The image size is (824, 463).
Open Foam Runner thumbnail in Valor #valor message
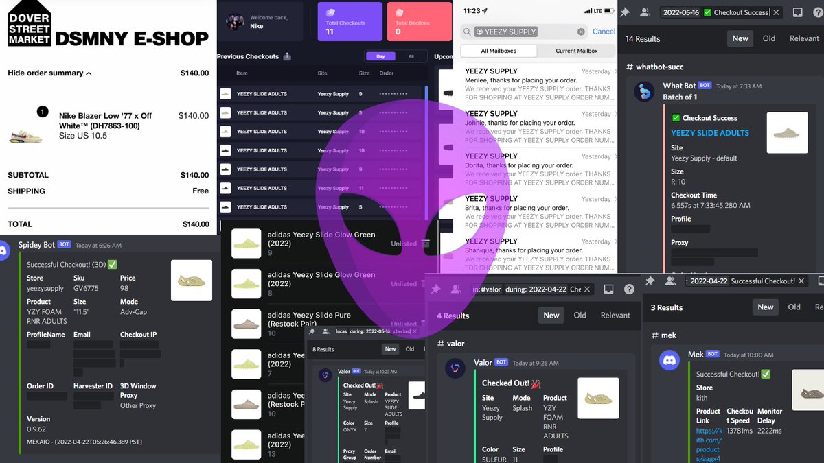(598, 398)
